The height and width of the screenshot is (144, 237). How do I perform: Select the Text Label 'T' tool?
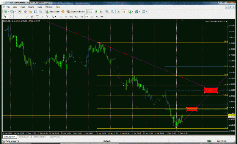[x=47, y=16]
